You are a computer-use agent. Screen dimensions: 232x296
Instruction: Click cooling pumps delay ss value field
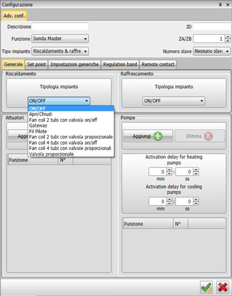click(x=184, y=201)
